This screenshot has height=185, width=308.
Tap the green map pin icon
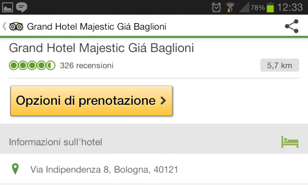click(x=15, y=169)
